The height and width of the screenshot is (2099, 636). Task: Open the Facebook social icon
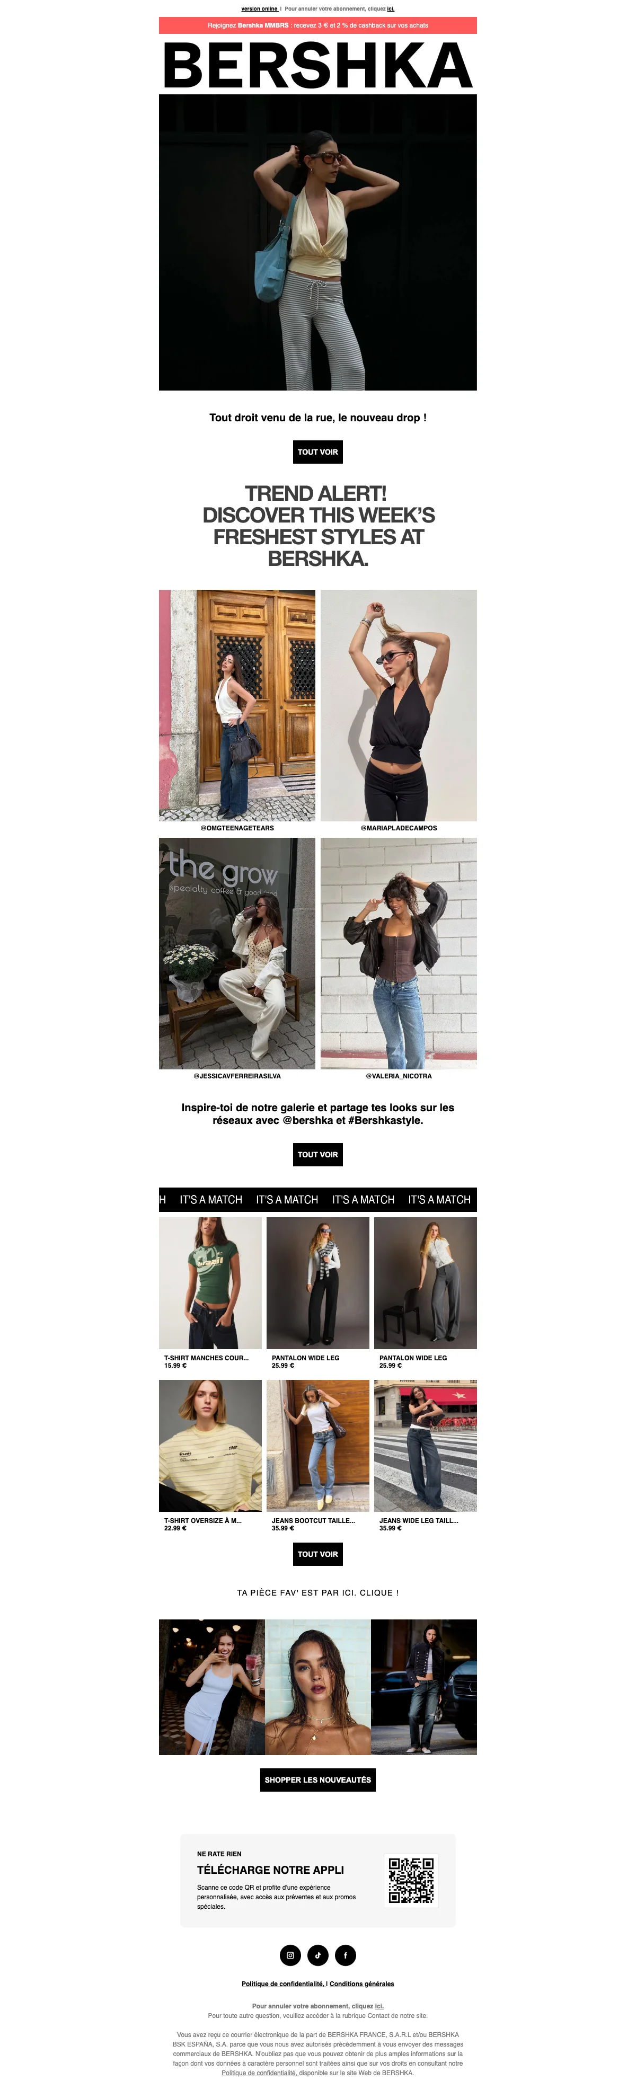[346, 1955]
